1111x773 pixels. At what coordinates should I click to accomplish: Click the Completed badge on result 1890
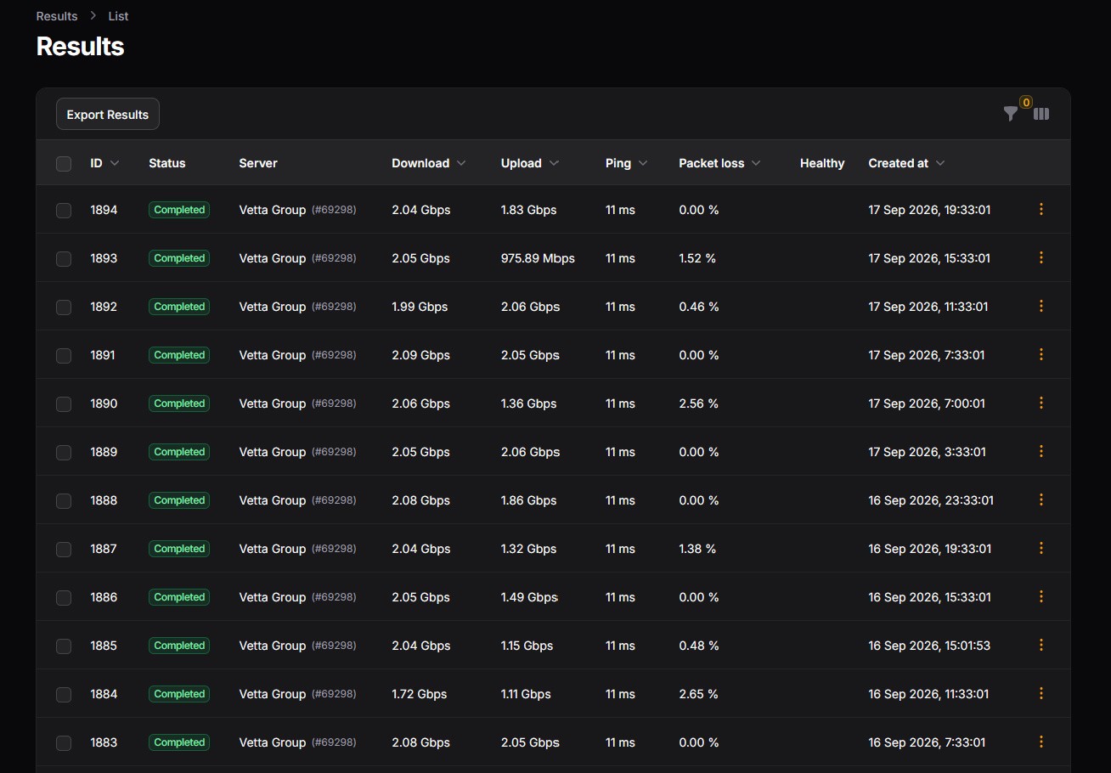click(179, 403)
